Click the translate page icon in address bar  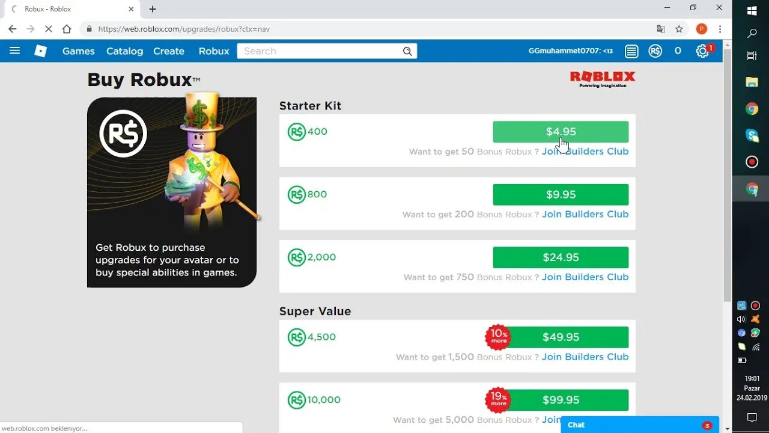[661, 29]
